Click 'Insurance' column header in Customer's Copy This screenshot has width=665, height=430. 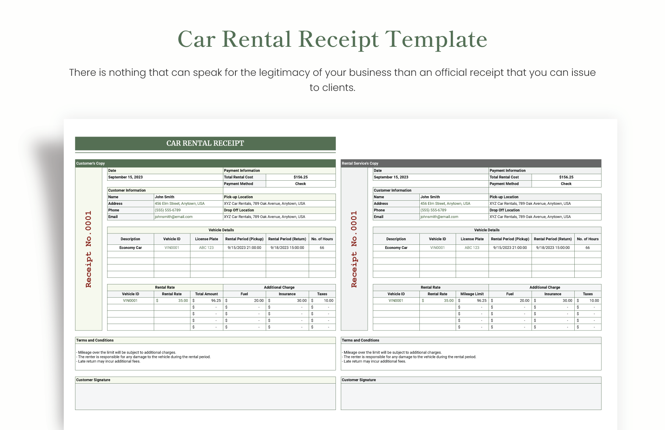287,294
